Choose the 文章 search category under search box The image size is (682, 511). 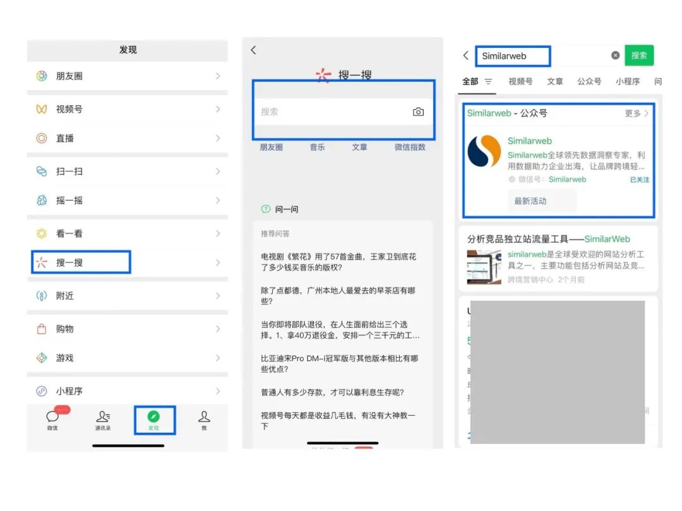tap(359, 147)
